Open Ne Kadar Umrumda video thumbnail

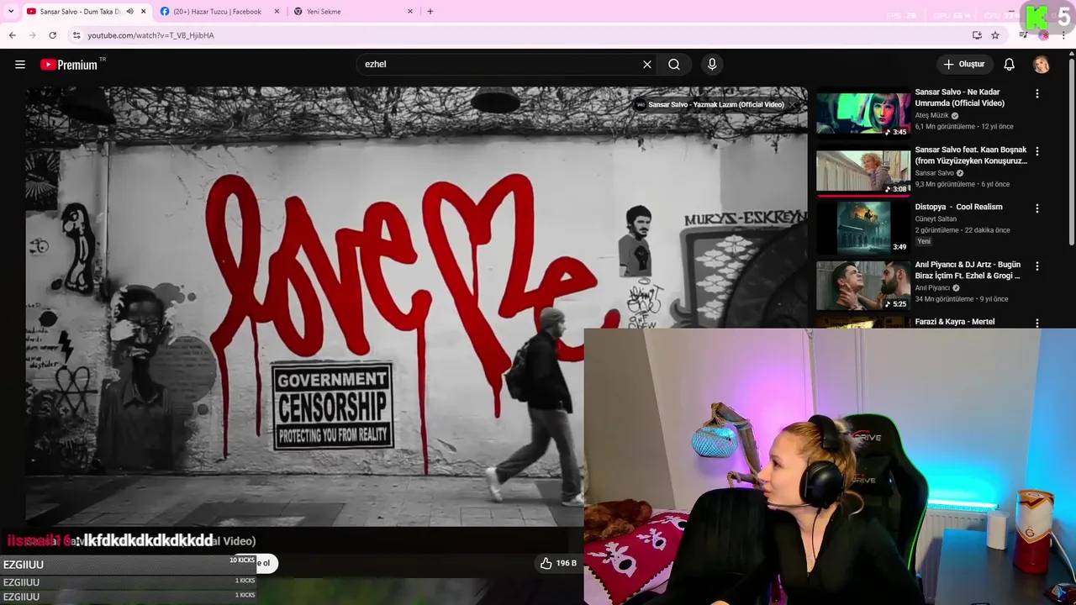coord(863,113)
